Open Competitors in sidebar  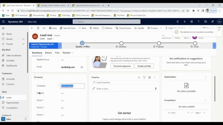point(12,108)
